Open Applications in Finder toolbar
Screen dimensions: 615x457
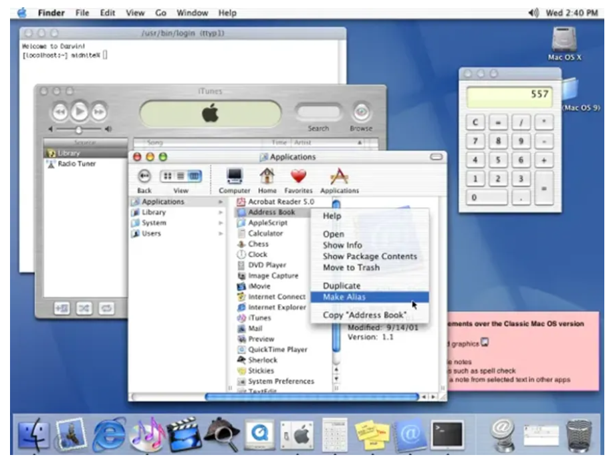point(340,180)
